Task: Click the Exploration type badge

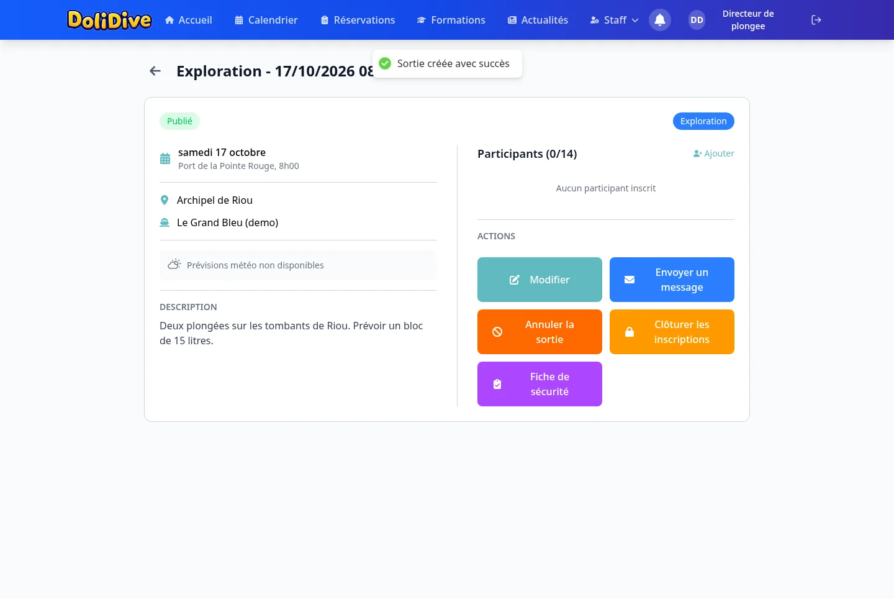Action: [x=703, y=121]
